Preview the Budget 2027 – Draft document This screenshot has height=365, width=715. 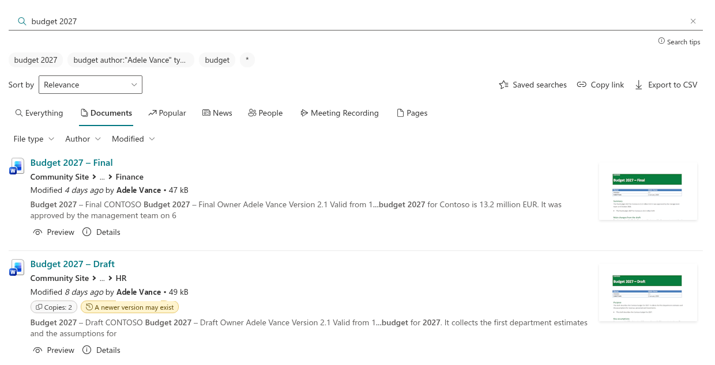pyautogui.click(x=54, y=350)
